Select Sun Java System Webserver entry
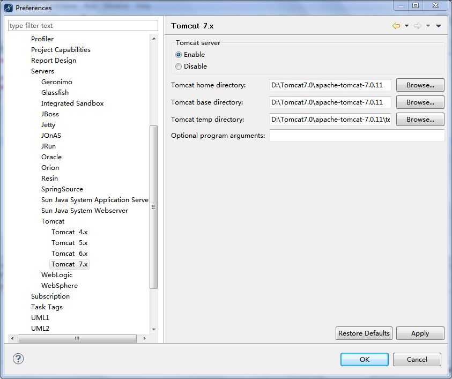Viewport: 452px width, 379px height. [85, 211]
